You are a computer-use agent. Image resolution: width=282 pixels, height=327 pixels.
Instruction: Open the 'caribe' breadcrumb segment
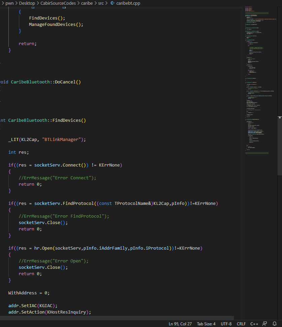click(x=87, y=3)
